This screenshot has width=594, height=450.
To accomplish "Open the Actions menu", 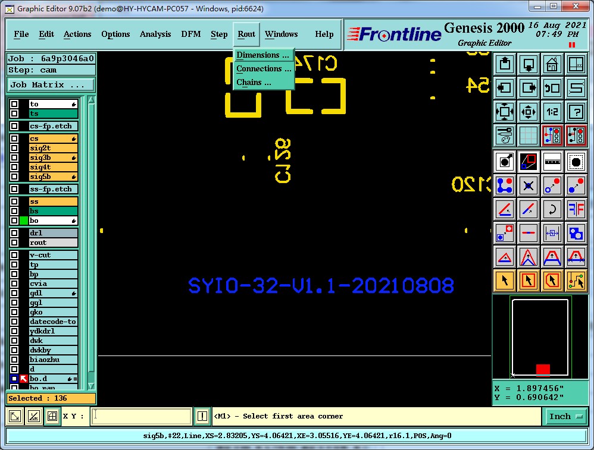I will point(77,34).
